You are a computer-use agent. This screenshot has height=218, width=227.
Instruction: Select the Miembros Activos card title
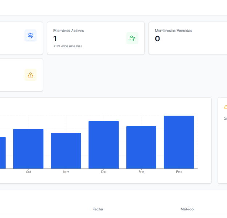68,31
